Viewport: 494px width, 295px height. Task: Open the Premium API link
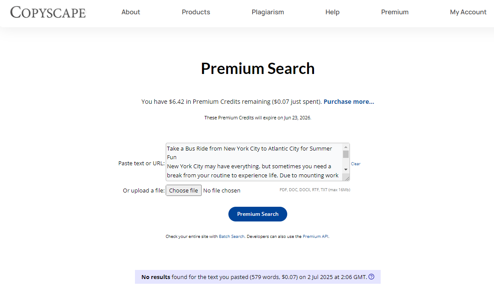(315, 236)
